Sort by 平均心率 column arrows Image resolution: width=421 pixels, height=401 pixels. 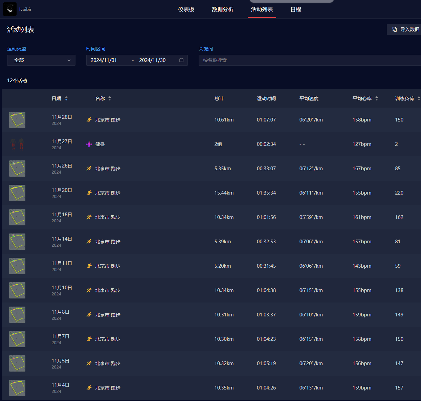(x=377, y=98)
